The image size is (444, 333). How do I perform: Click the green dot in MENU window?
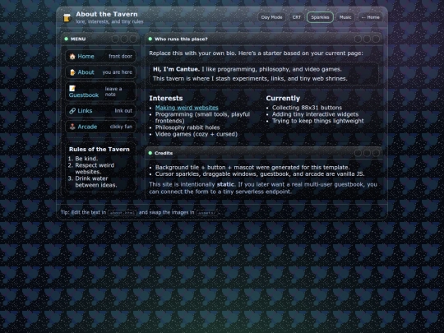[x=67, y=39]
